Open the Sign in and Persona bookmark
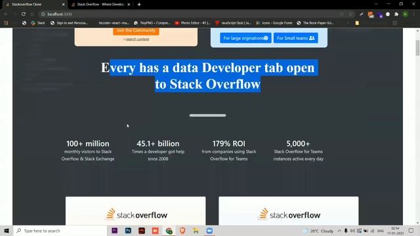 69,23
